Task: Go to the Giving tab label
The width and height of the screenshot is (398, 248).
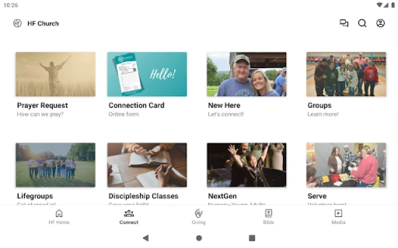Action: pyautogui.click(x=199, y=222)
